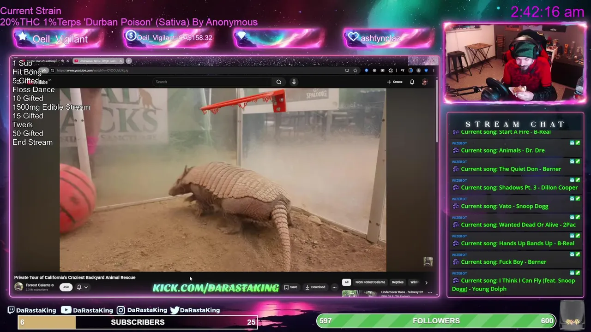Screen dimensions: 591x332
Task: Click the streamer webcam feed
Action: [515, 63]
